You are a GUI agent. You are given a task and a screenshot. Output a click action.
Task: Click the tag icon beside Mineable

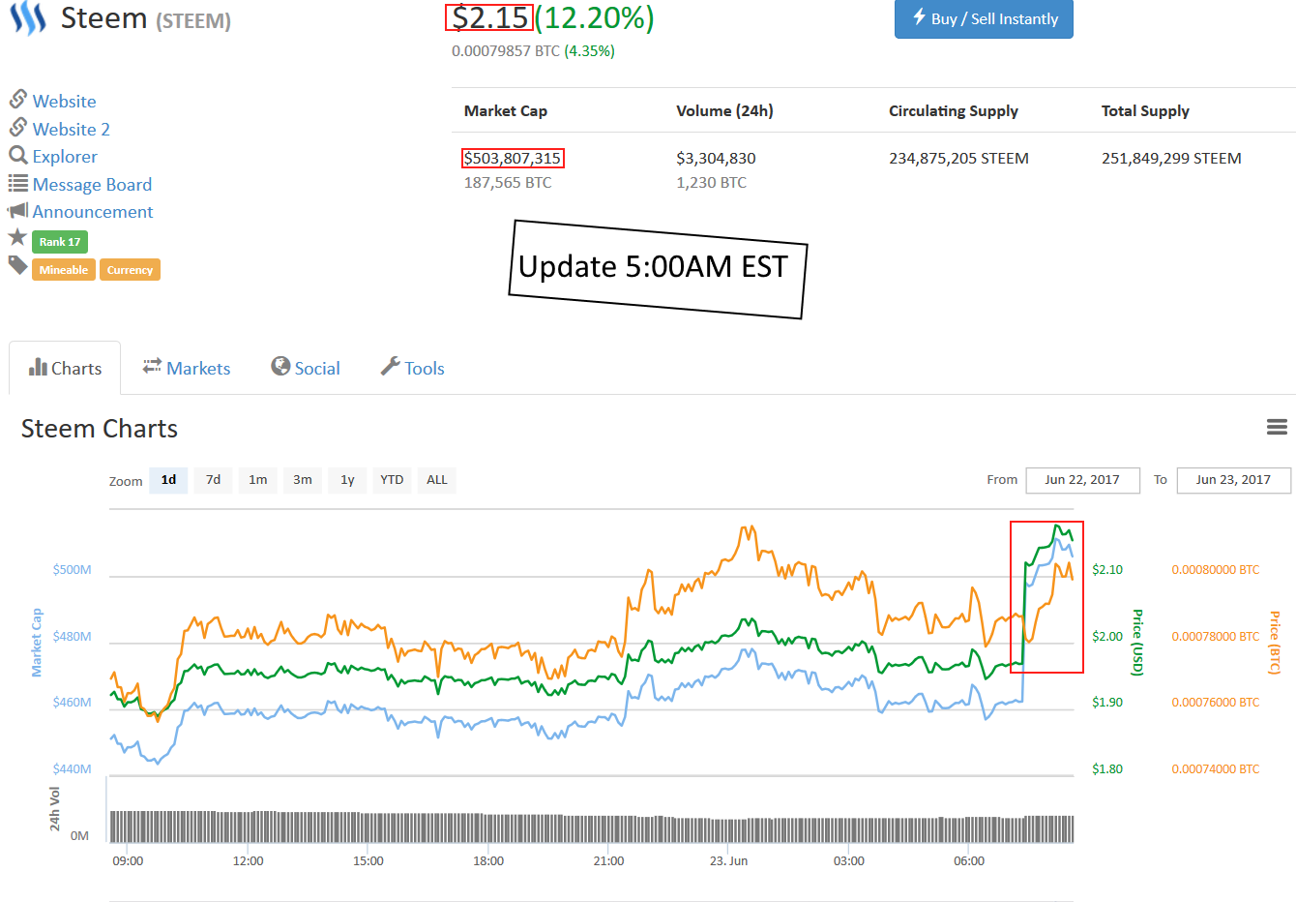(x=18, y=264)
